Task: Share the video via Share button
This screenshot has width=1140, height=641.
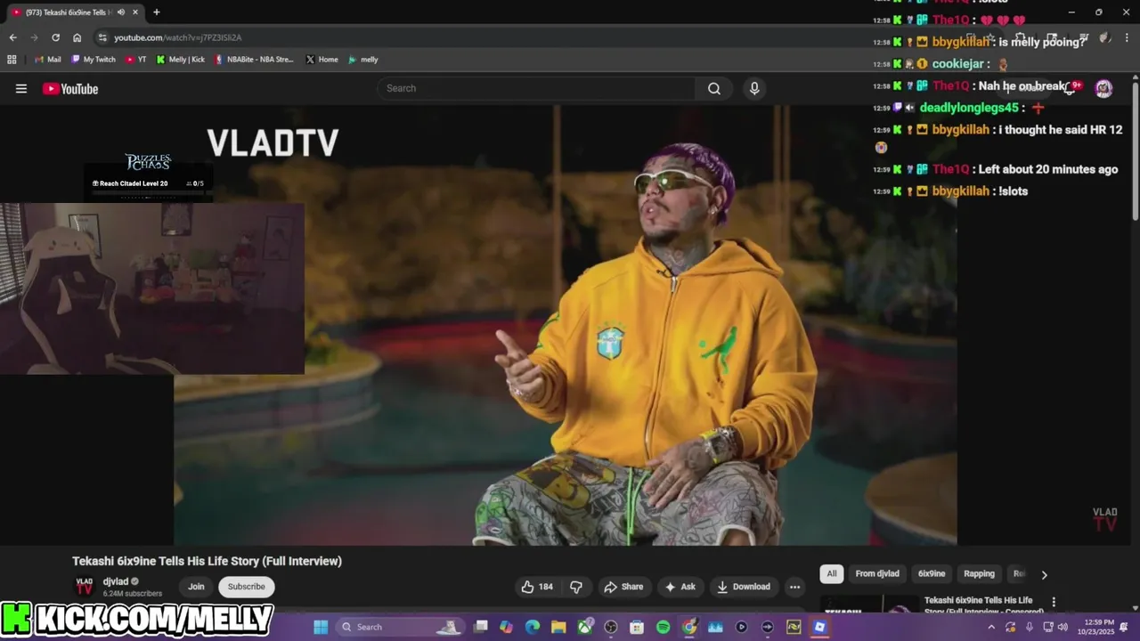Action: tap(623, 587)
